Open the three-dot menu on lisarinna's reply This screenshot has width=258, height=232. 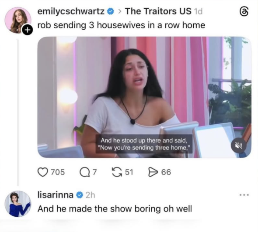point(244,195)
